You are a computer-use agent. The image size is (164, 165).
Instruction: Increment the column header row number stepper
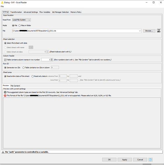tap(51, 59)
